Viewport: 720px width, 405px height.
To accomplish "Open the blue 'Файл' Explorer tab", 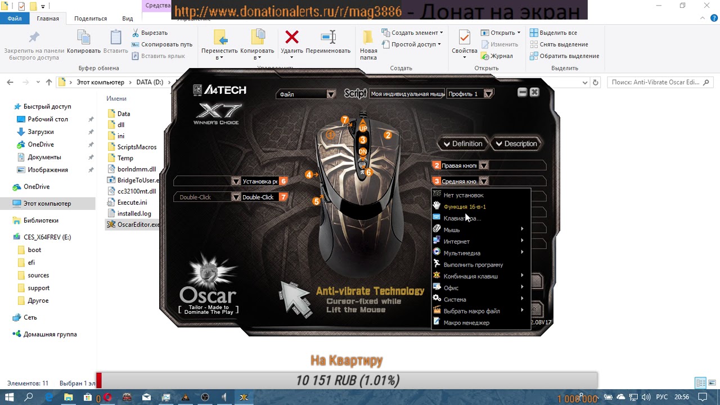I will point(15,19).
